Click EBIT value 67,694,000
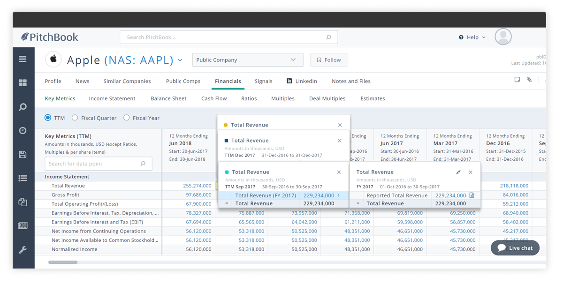 [198, 222]
